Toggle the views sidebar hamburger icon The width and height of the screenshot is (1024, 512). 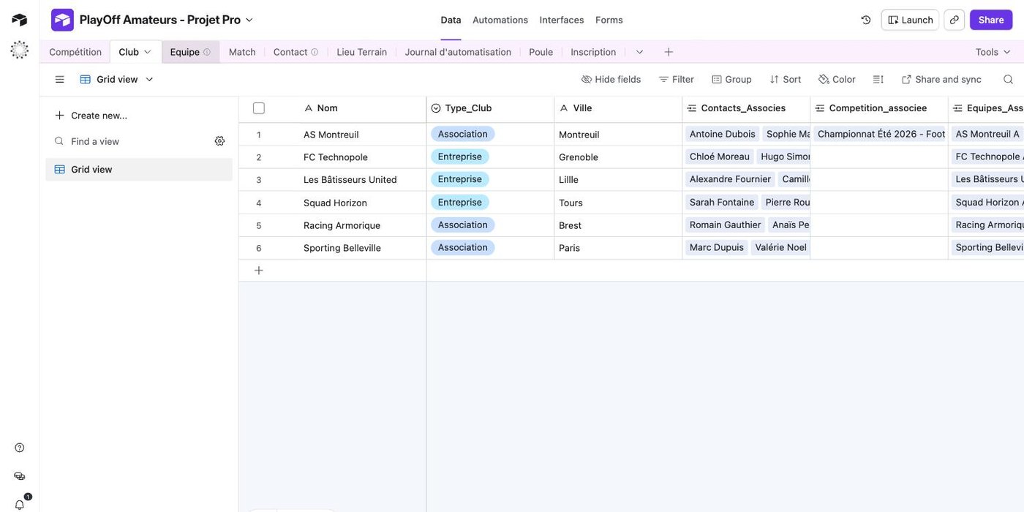(x=60, y=79)
